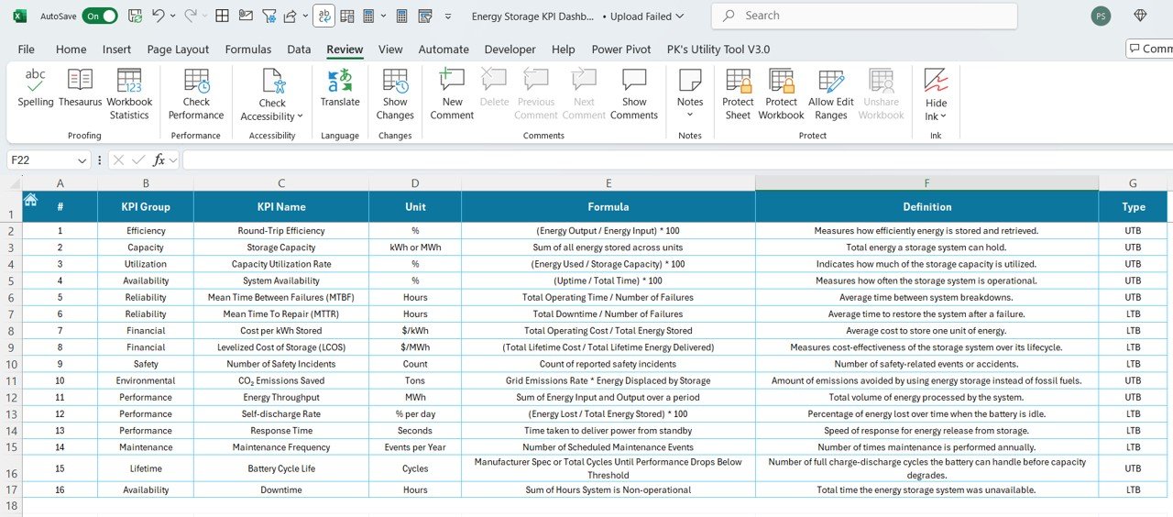Switch to the Developer tab

(510, 49)
